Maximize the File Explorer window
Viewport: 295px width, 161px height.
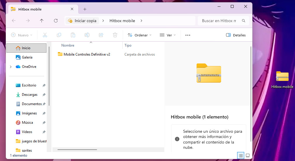tap(232, 7)
